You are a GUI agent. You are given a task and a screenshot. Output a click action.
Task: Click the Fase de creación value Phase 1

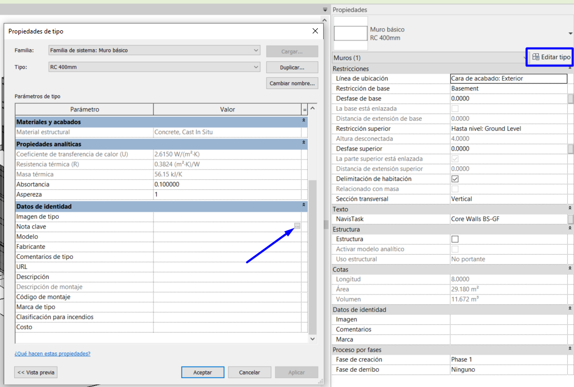[x=509, y=360]
